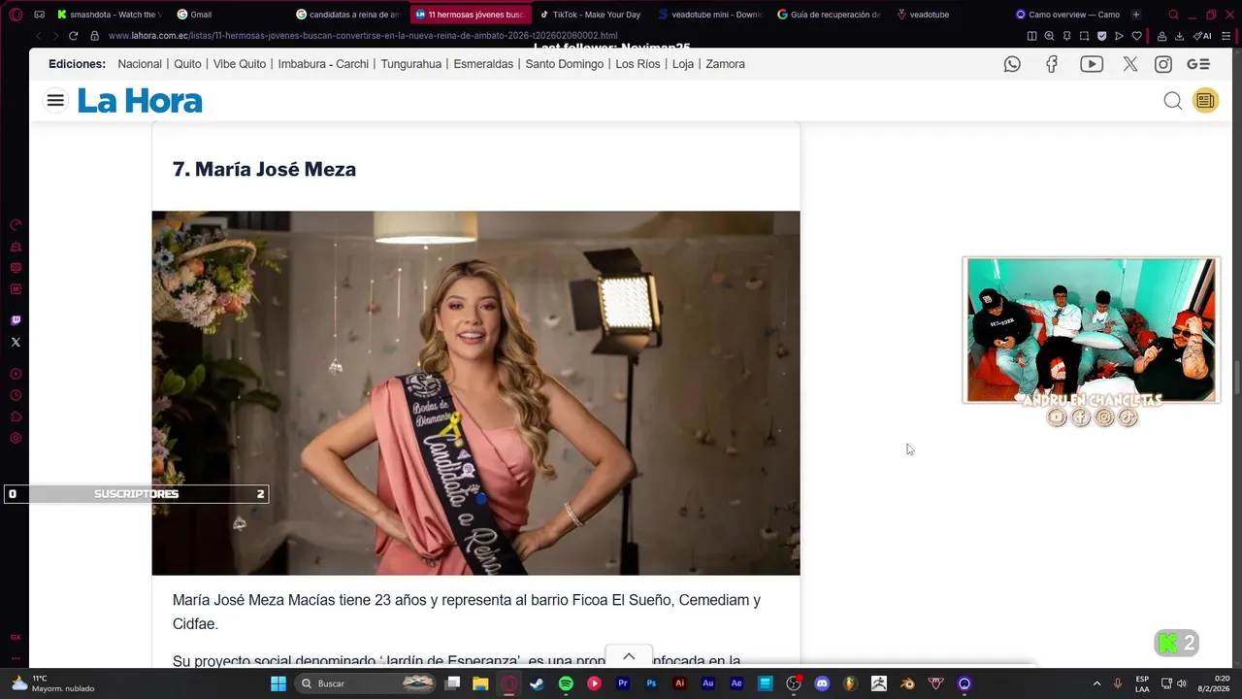This screenshot has height=699, width=1242.
Task: Open After Effects from the taskbar
Action: pyautogui.click(x=736, y=683)
